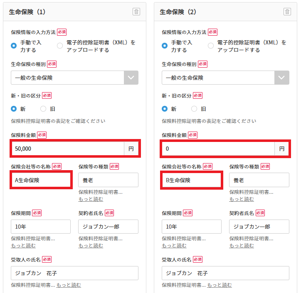The image size is (301, 293).
Task: Select 手動で入力する in 生命保険(1)
Action: point(14,46)
